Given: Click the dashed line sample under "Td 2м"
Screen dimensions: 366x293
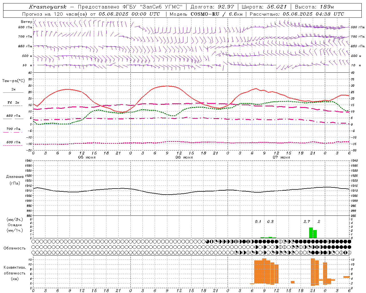Looking at the screenshot, I should click(13, 106).
